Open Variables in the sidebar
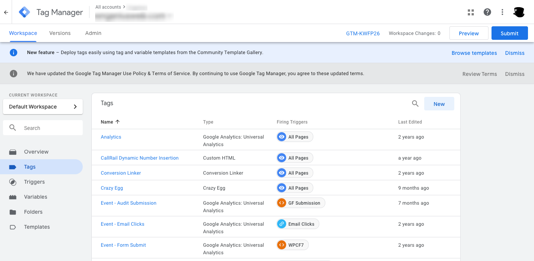 [36, 197]
